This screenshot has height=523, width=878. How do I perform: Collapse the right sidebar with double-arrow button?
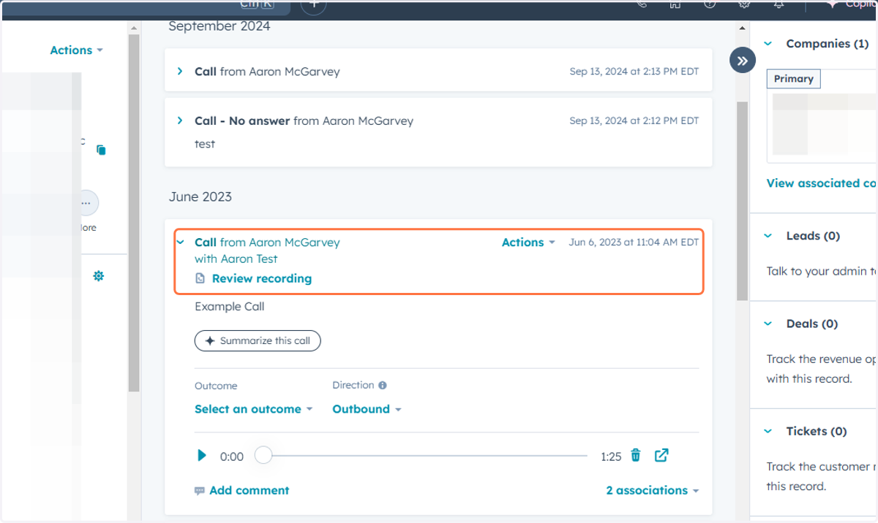[x=743, y=61]
